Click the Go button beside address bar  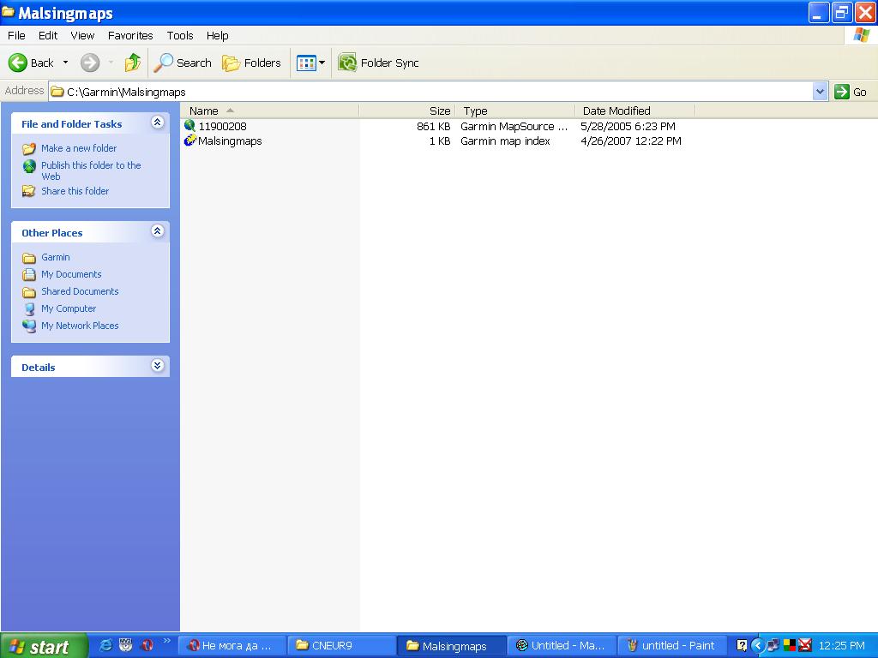(851, 92)
